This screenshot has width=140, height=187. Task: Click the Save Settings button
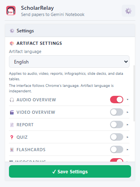70,171
